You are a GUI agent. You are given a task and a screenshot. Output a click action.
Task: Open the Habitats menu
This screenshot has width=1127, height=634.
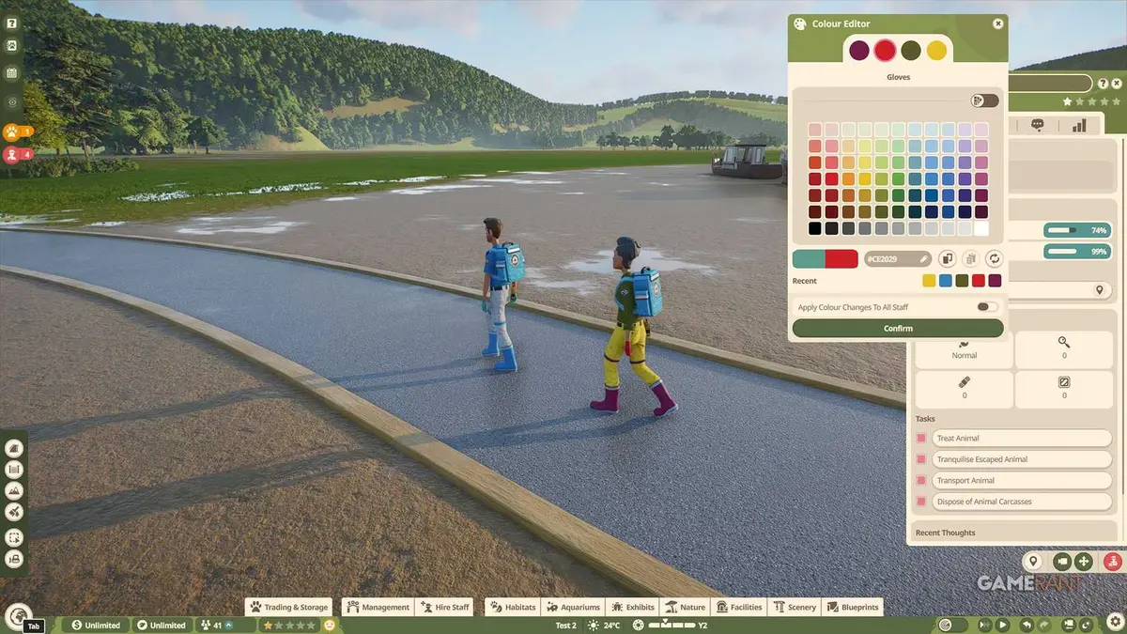point(513,607)
